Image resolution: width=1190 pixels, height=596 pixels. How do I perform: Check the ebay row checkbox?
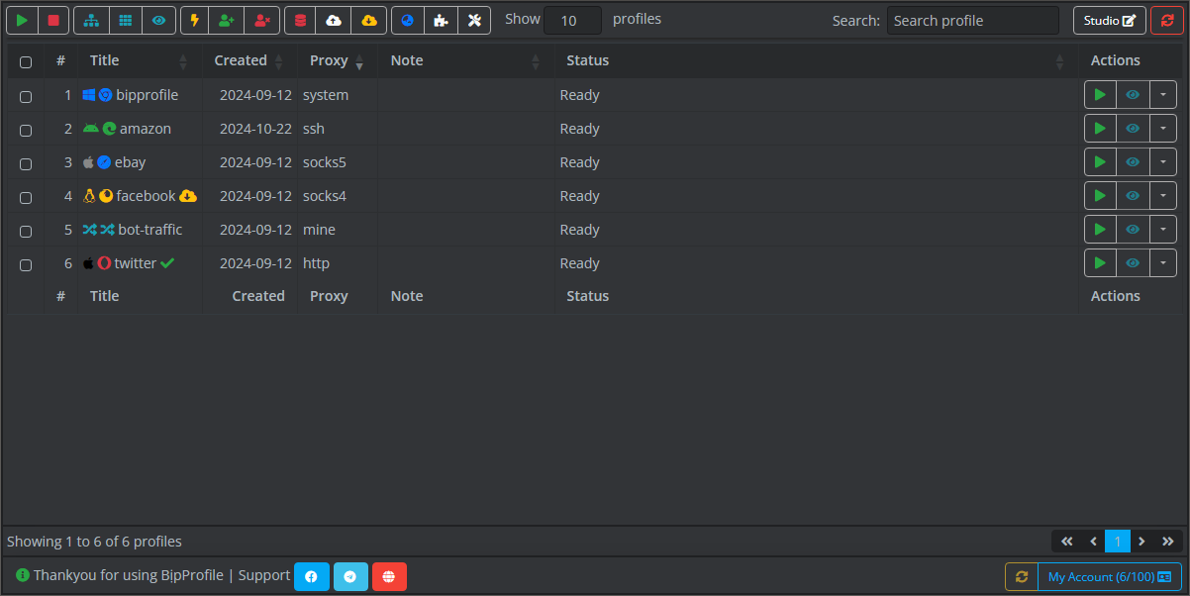[26, 164]
